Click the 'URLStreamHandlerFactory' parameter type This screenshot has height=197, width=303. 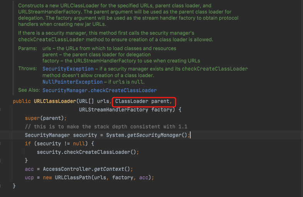coord(113,110)
